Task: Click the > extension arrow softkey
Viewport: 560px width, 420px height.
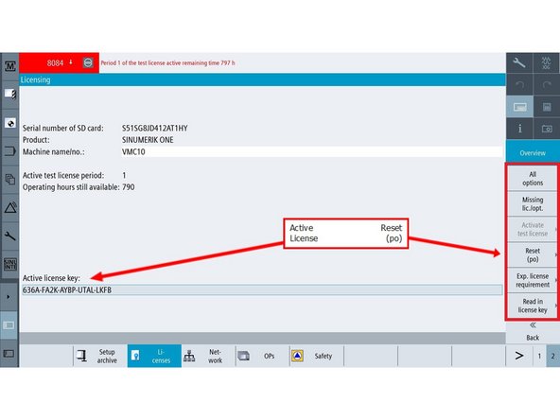Action: 519,356
